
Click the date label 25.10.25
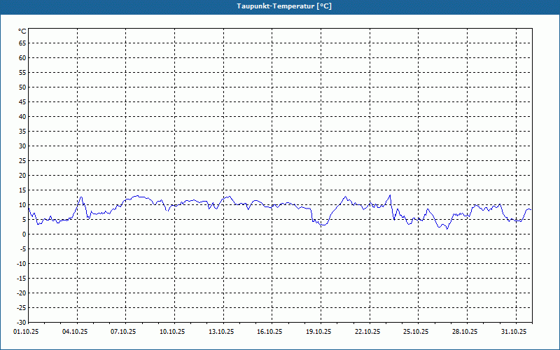click(416, 332)
